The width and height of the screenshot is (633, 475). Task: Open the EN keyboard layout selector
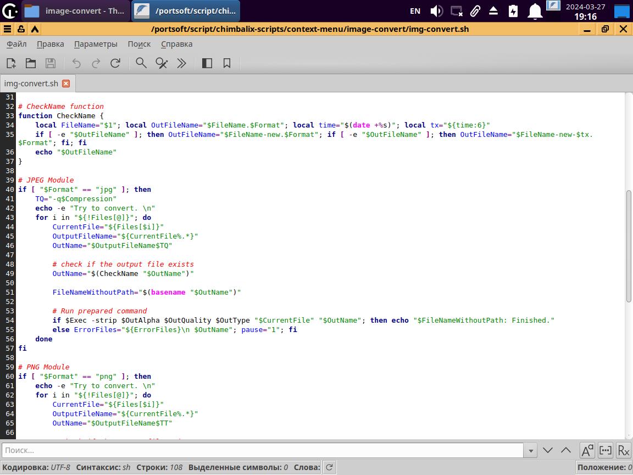coord(415,10)
